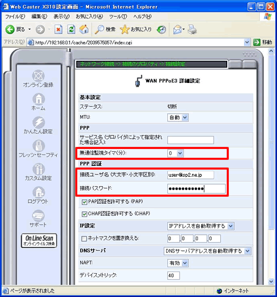Open the ファイル(F) menu
Viewport: 277px width, 297px height.
pyautogui.click(x=15, y=17)
